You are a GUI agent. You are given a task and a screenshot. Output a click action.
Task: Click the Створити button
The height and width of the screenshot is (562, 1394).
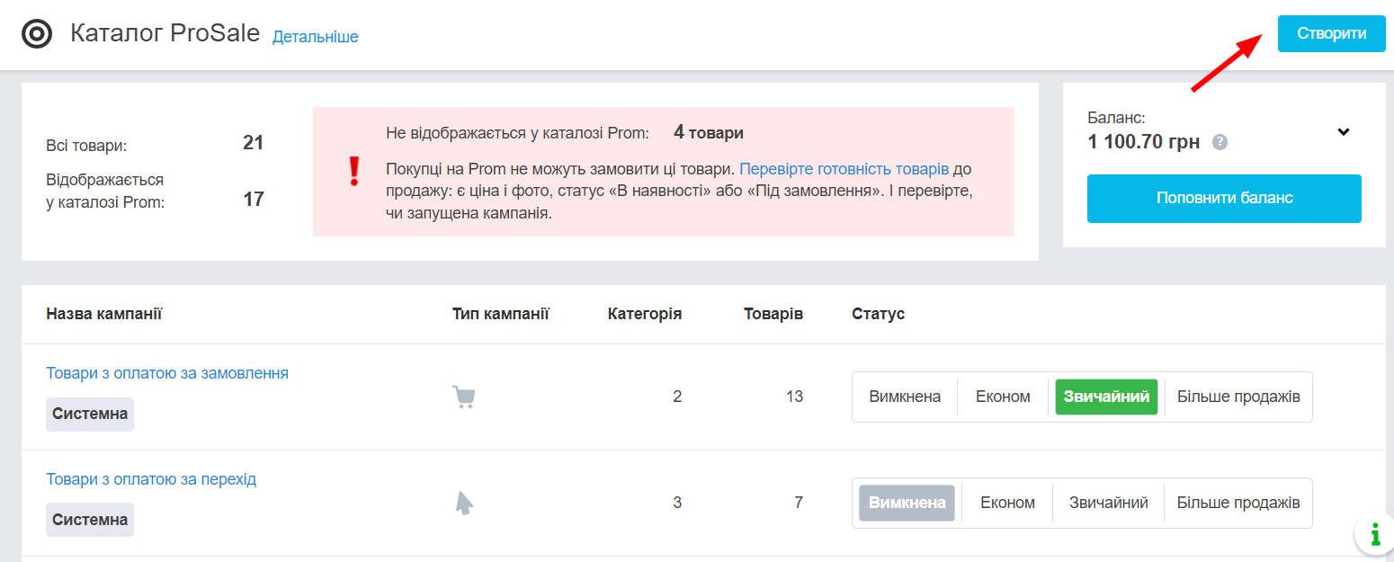click(x=1331, y=33)
